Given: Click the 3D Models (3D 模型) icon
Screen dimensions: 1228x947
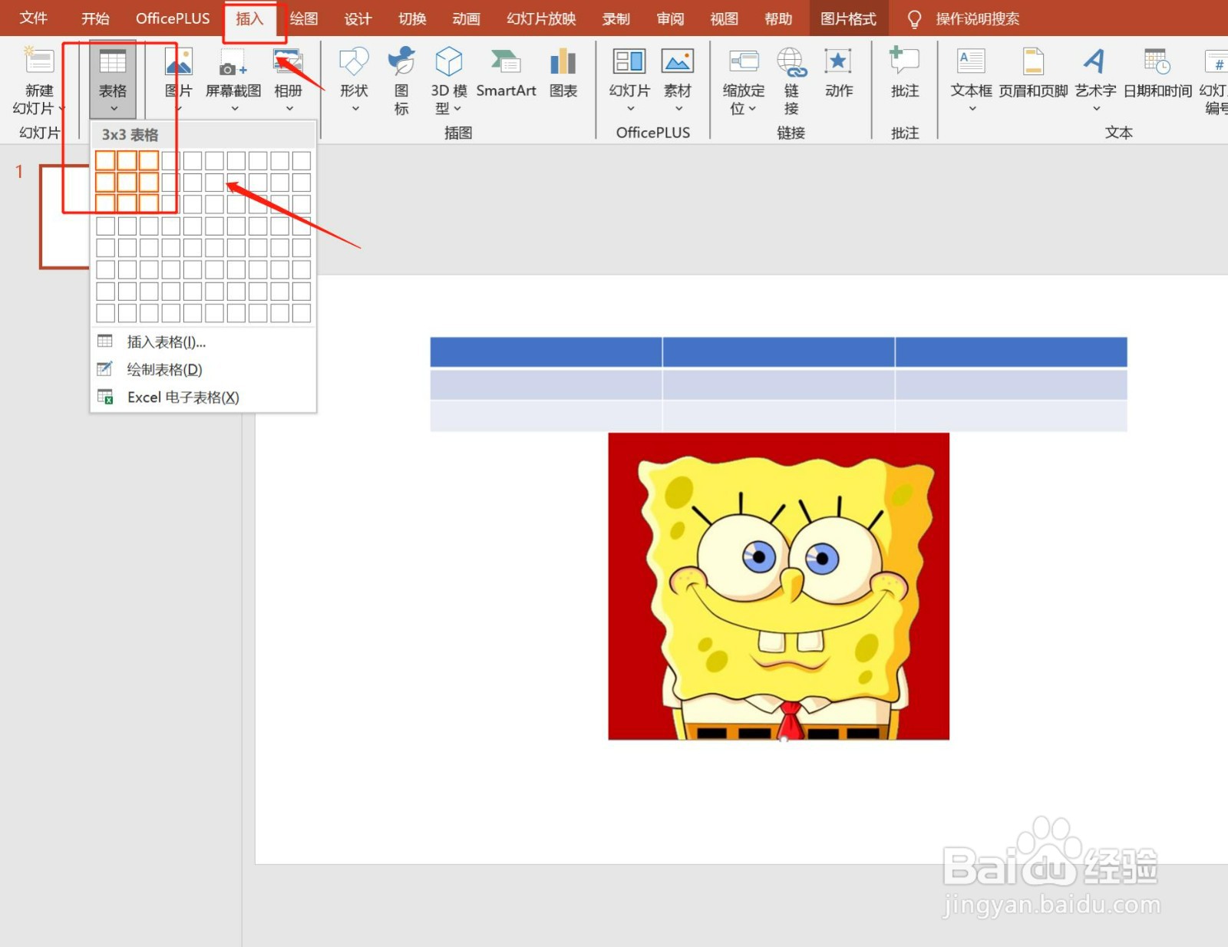Looking at the screenshot, I should click(x=449, y=61).
